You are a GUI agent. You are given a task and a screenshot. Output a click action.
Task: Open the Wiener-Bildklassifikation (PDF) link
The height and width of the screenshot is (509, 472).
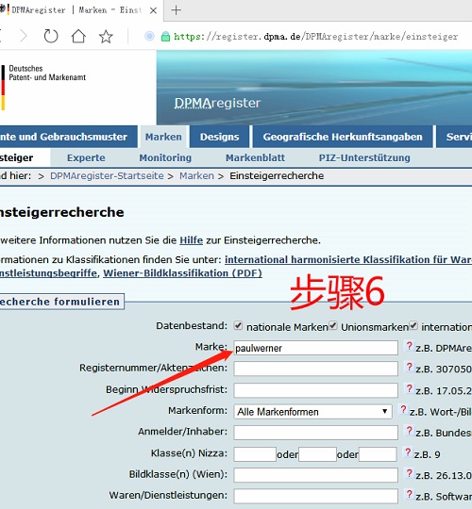183,273
